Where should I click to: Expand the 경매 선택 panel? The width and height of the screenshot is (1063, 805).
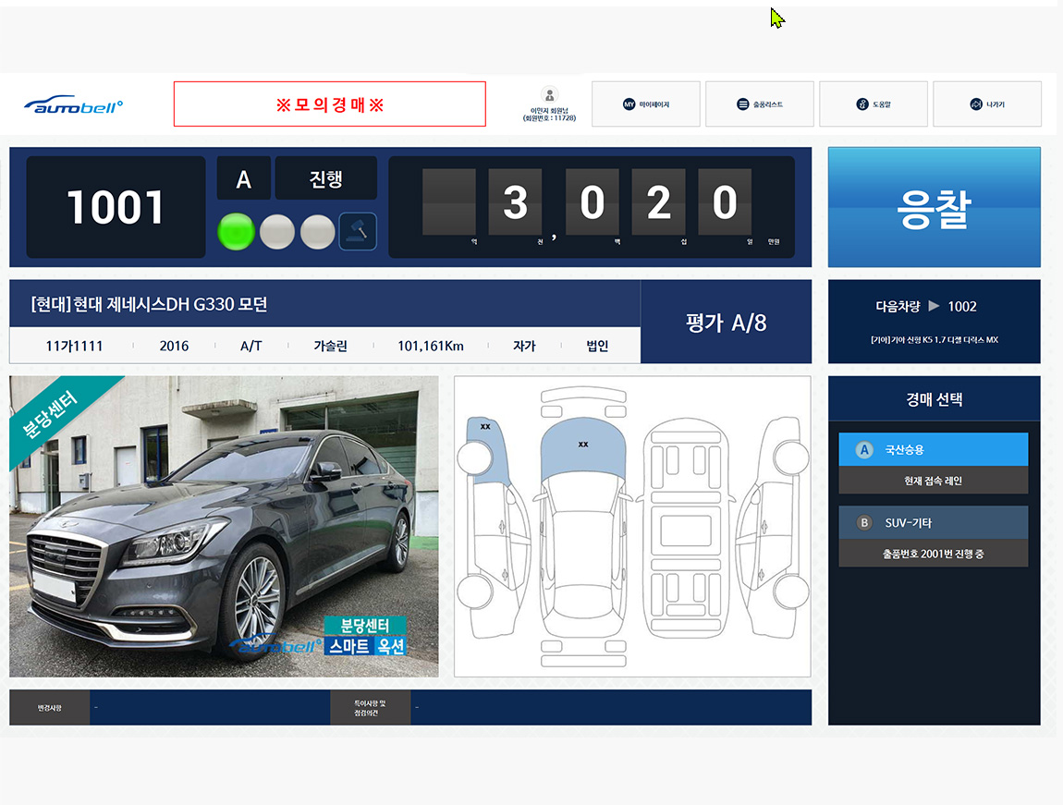[x=934, y=398]
